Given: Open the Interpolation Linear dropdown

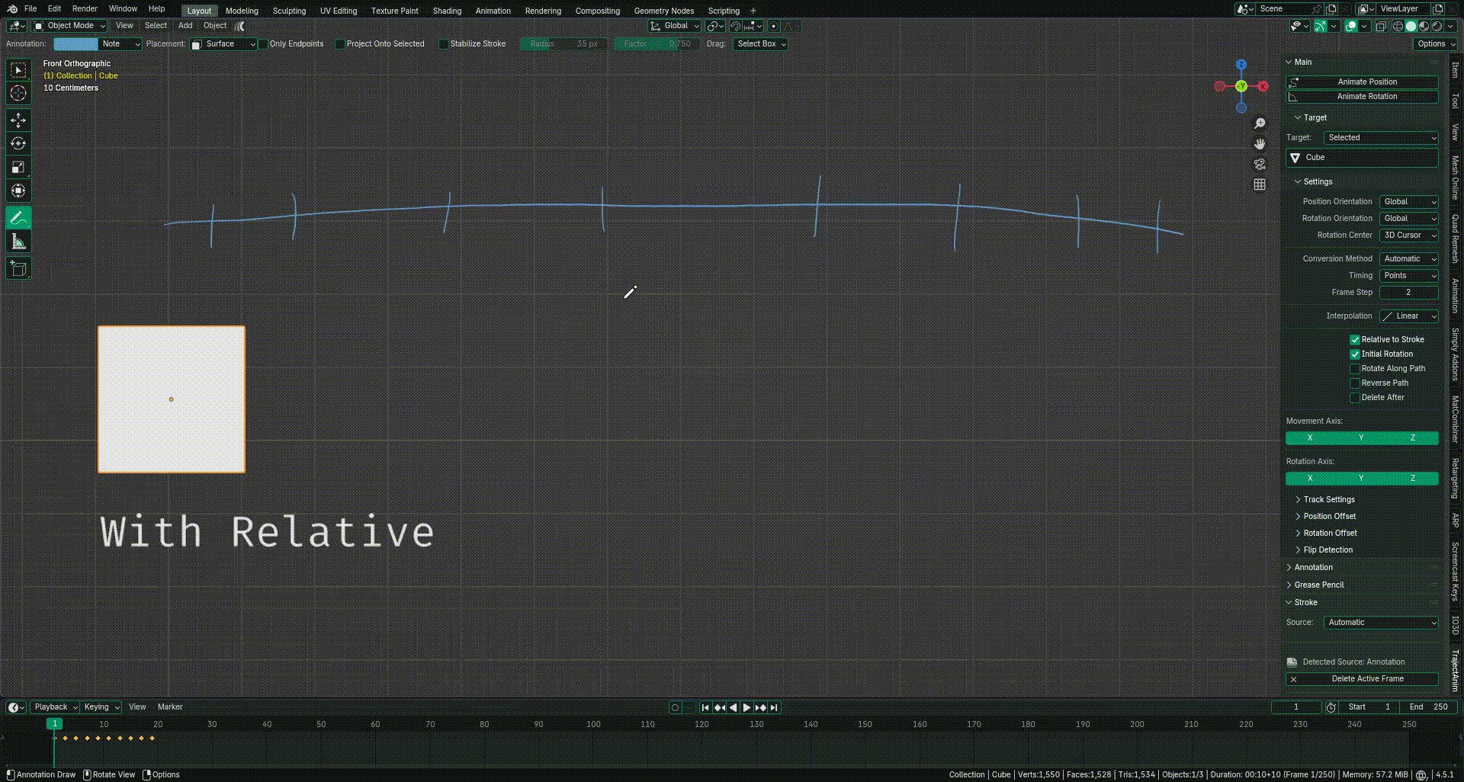Looking at the screenshot, I should (x=1408, y=316).
